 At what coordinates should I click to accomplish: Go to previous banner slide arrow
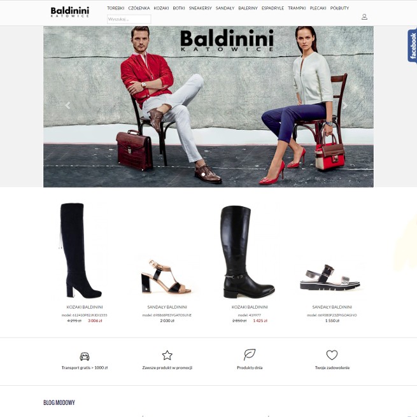click(68, 106)
